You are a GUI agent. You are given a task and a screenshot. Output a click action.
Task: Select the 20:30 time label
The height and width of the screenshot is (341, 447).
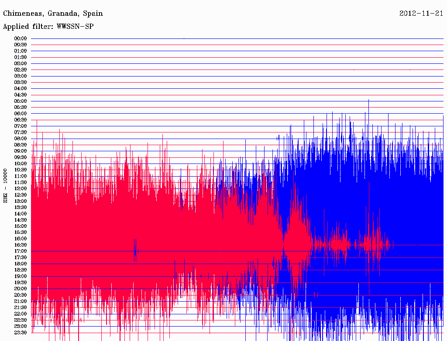click(x=21, y=295)
